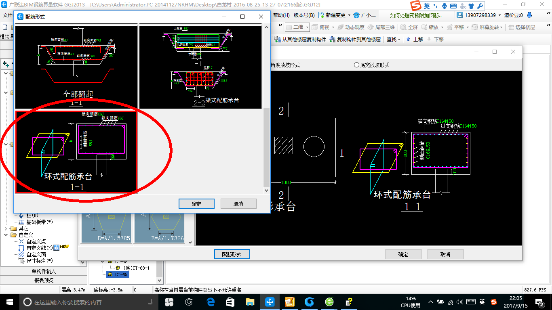
Task: Click the 造价豆:0 label
Action: (513, 15)
